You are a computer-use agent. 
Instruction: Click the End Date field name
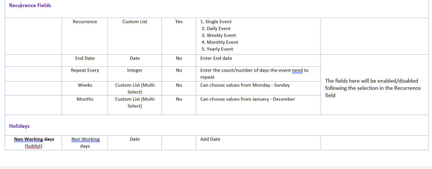(x=85, y=58)
